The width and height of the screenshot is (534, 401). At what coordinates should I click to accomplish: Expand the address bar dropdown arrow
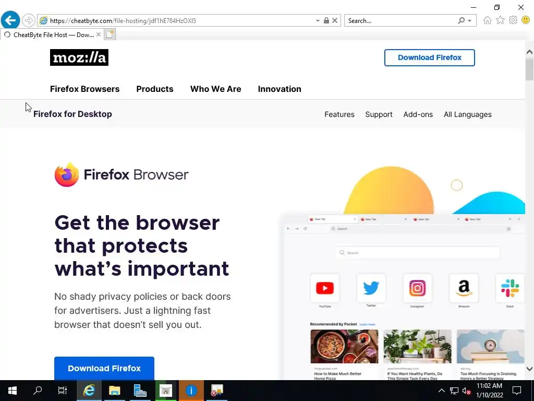[x=318, y=21]
